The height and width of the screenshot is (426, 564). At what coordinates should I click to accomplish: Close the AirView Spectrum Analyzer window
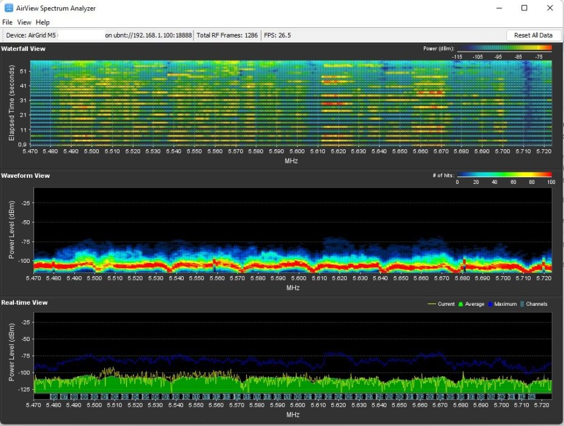[x=549, y=8]
